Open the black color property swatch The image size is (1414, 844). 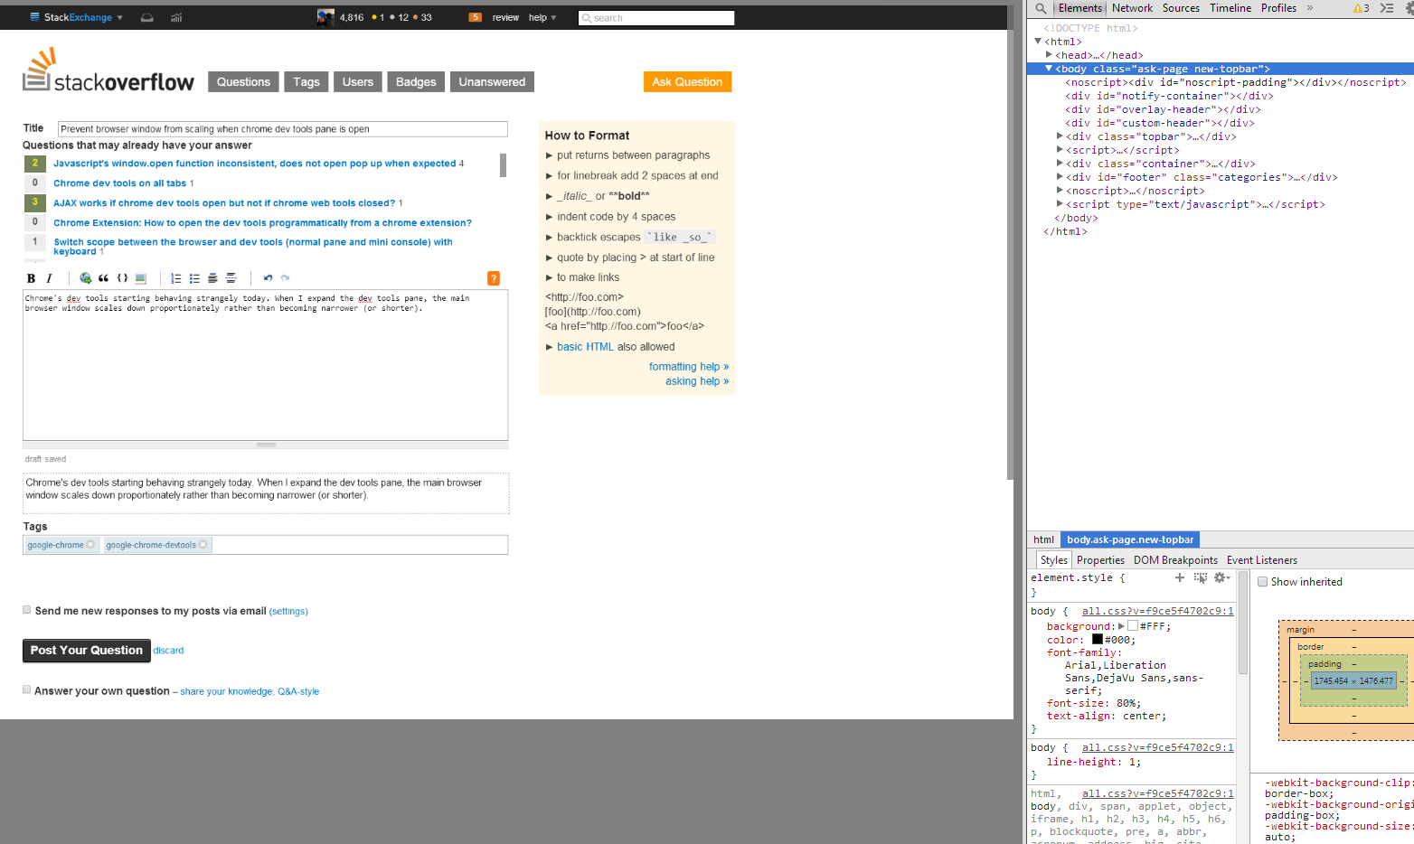[x=1098, y=639]
